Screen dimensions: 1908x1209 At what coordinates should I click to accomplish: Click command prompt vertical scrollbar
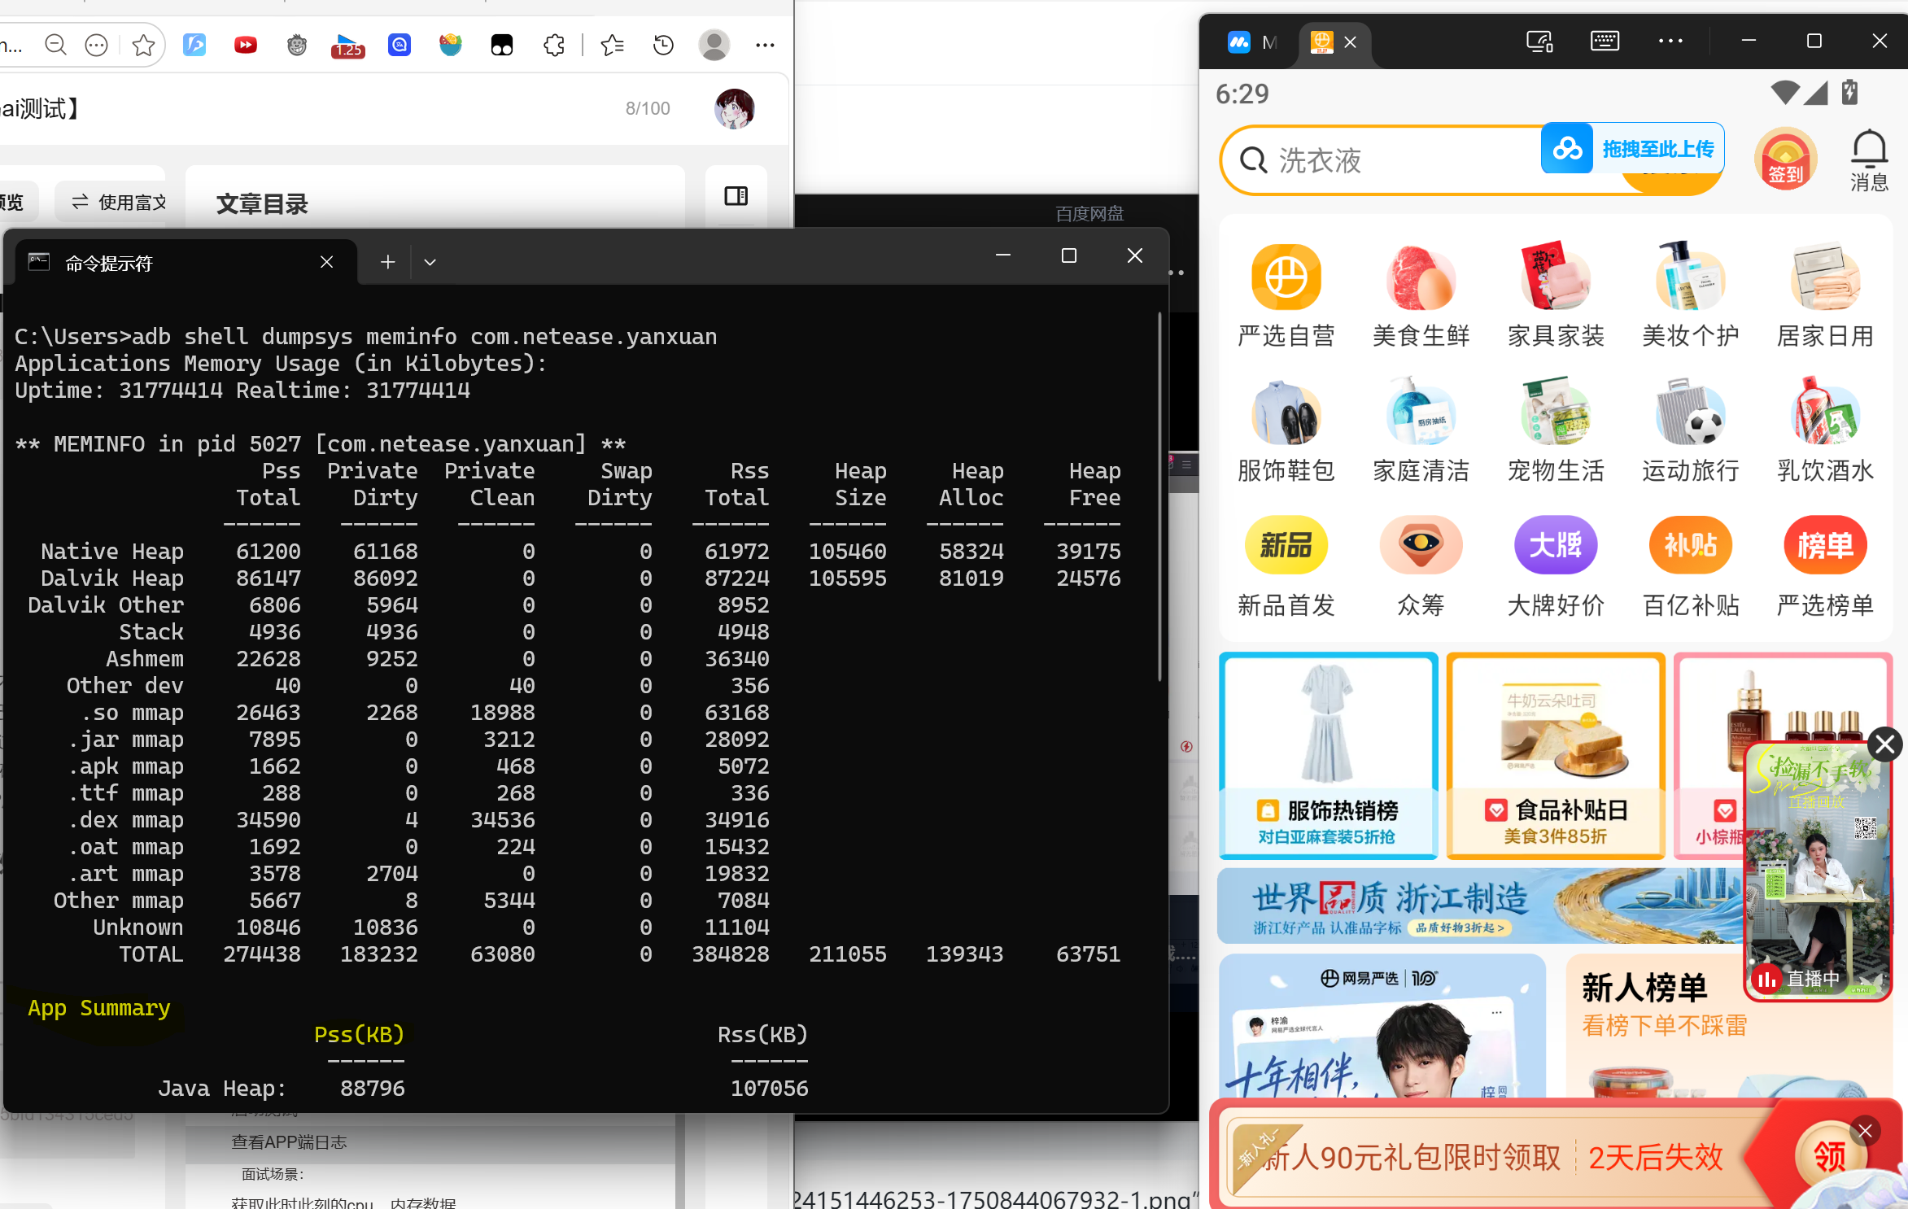pyautogui.click(x=1160, y=496)
